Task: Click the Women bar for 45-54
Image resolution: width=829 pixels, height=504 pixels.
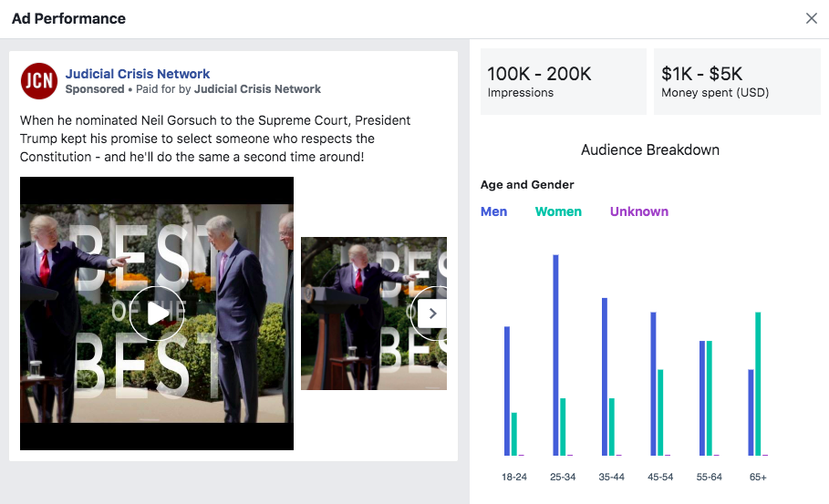Action: click(x=660, y=412)
